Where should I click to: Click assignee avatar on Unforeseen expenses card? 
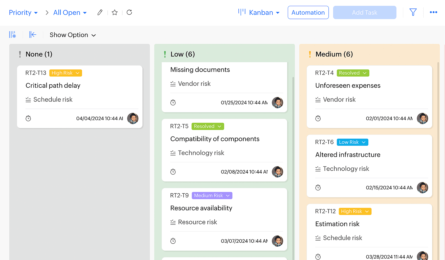tap(422, 118)
